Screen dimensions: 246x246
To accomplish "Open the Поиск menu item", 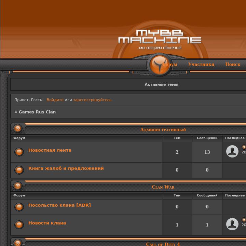I will click(x=233, y=64).
